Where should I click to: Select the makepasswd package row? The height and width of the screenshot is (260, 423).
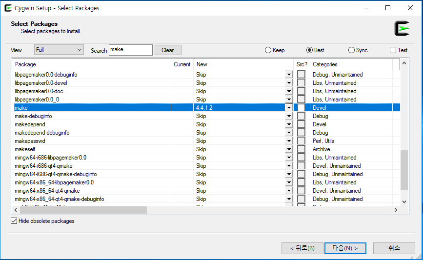pos(206,141)
